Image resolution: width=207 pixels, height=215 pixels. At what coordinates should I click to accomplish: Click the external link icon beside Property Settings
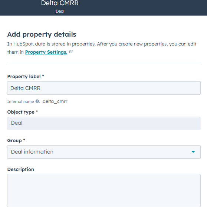point(71,52)
